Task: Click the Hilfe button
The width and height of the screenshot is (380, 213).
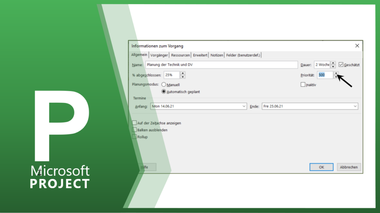Action: pos(144,167)
